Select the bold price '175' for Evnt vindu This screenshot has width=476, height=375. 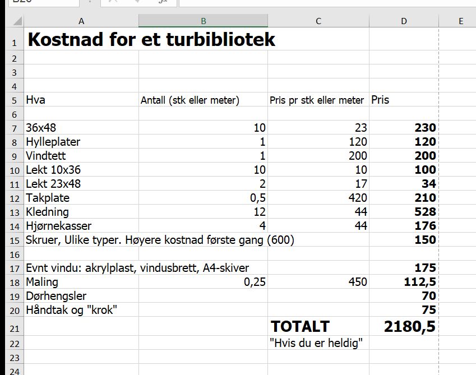point(404,268)
